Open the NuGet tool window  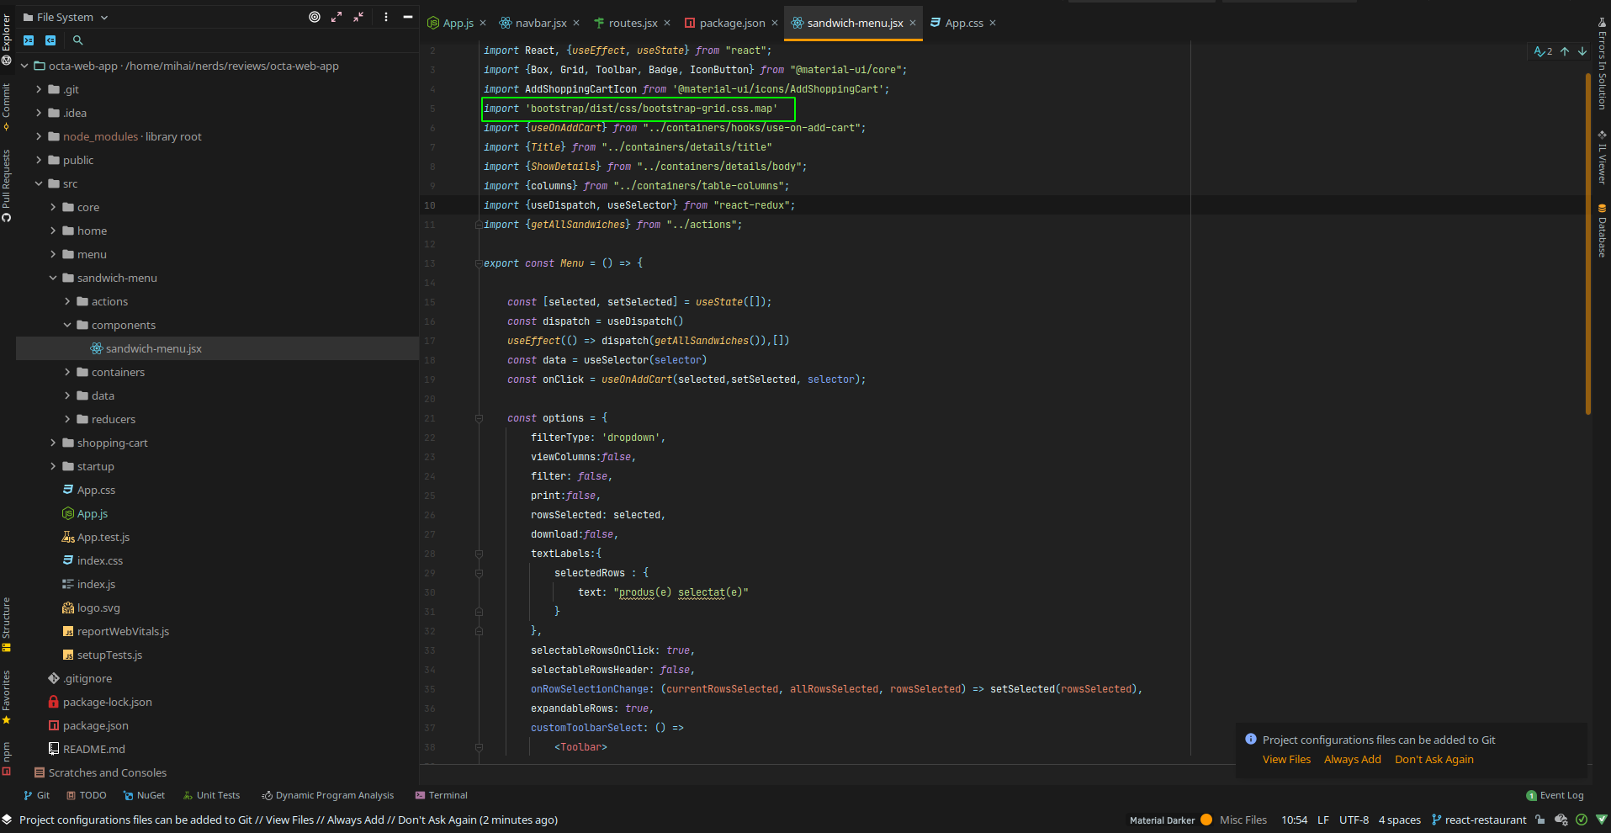[144, 795]
